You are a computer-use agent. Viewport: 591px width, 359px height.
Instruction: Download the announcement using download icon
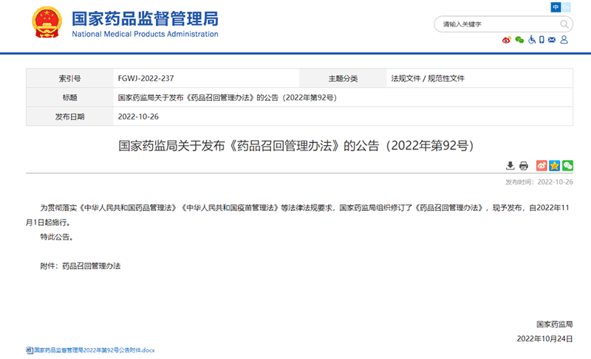click(510, 165)
